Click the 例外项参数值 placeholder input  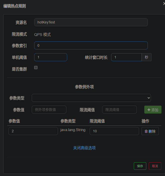coord(49,110)
